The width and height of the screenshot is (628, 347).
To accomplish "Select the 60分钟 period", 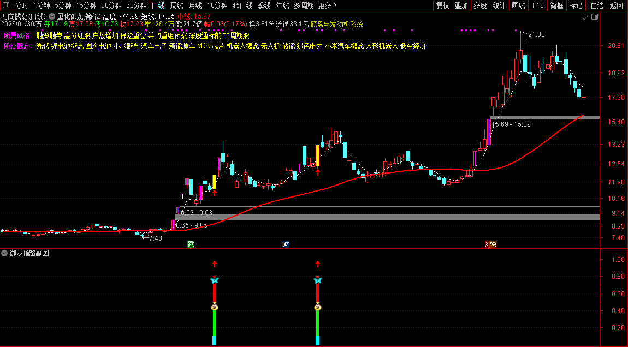I will (137, 5).
